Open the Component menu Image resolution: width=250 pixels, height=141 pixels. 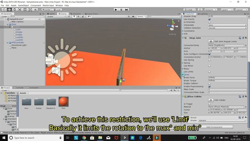pyautogui.click(x=36, y=5)
